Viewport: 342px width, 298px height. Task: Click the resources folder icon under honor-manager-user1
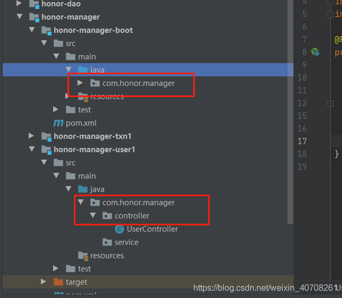coord(83,256)
